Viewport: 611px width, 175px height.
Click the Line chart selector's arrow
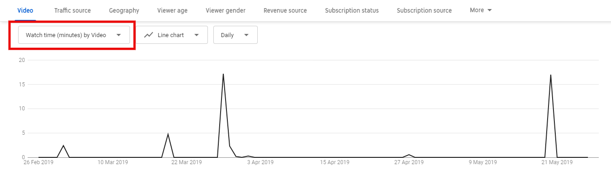[x=197, y=35]
